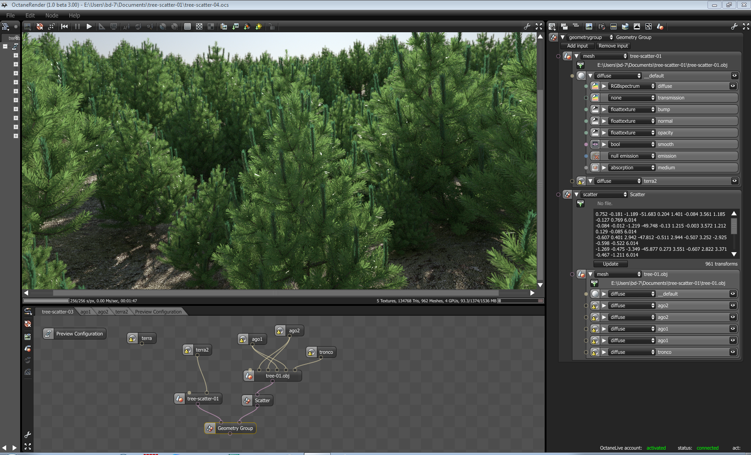The image size is (751, 455).
Task: Click the sun with green arrow icon
Action: coord(259,26)
